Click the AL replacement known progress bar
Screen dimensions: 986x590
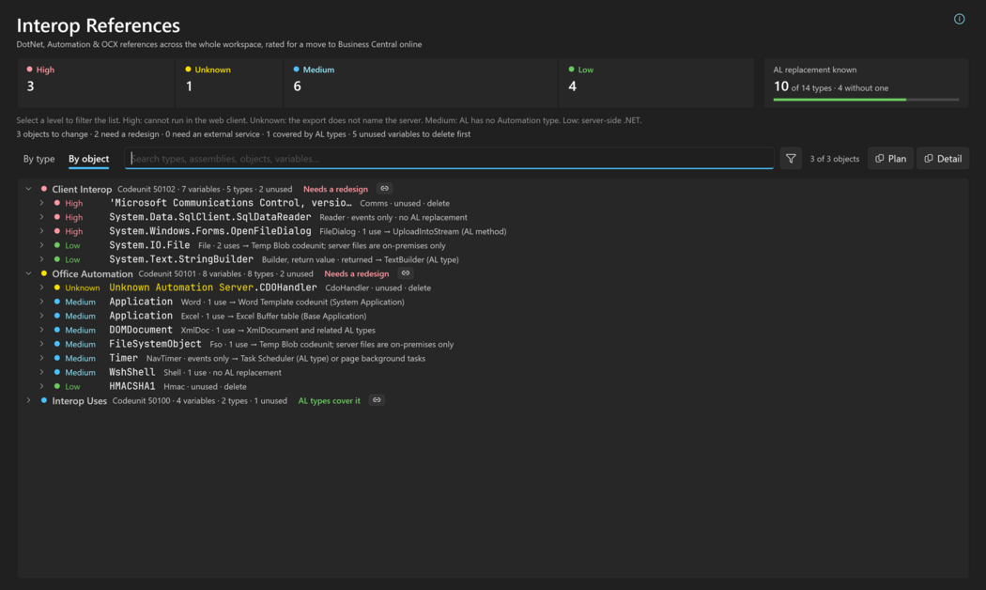point(866,100)
